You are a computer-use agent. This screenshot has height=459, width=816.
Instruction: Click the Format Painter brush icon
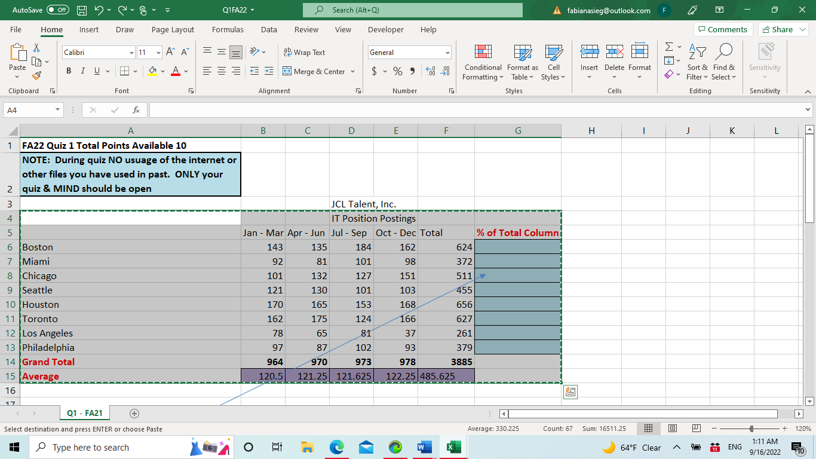[36, 76]
